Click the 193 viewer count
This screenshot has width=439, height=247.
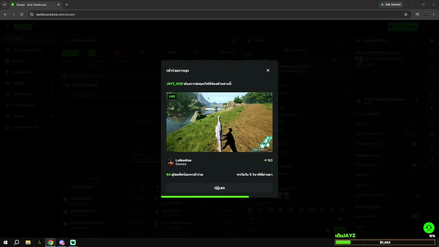click(269, 160)
